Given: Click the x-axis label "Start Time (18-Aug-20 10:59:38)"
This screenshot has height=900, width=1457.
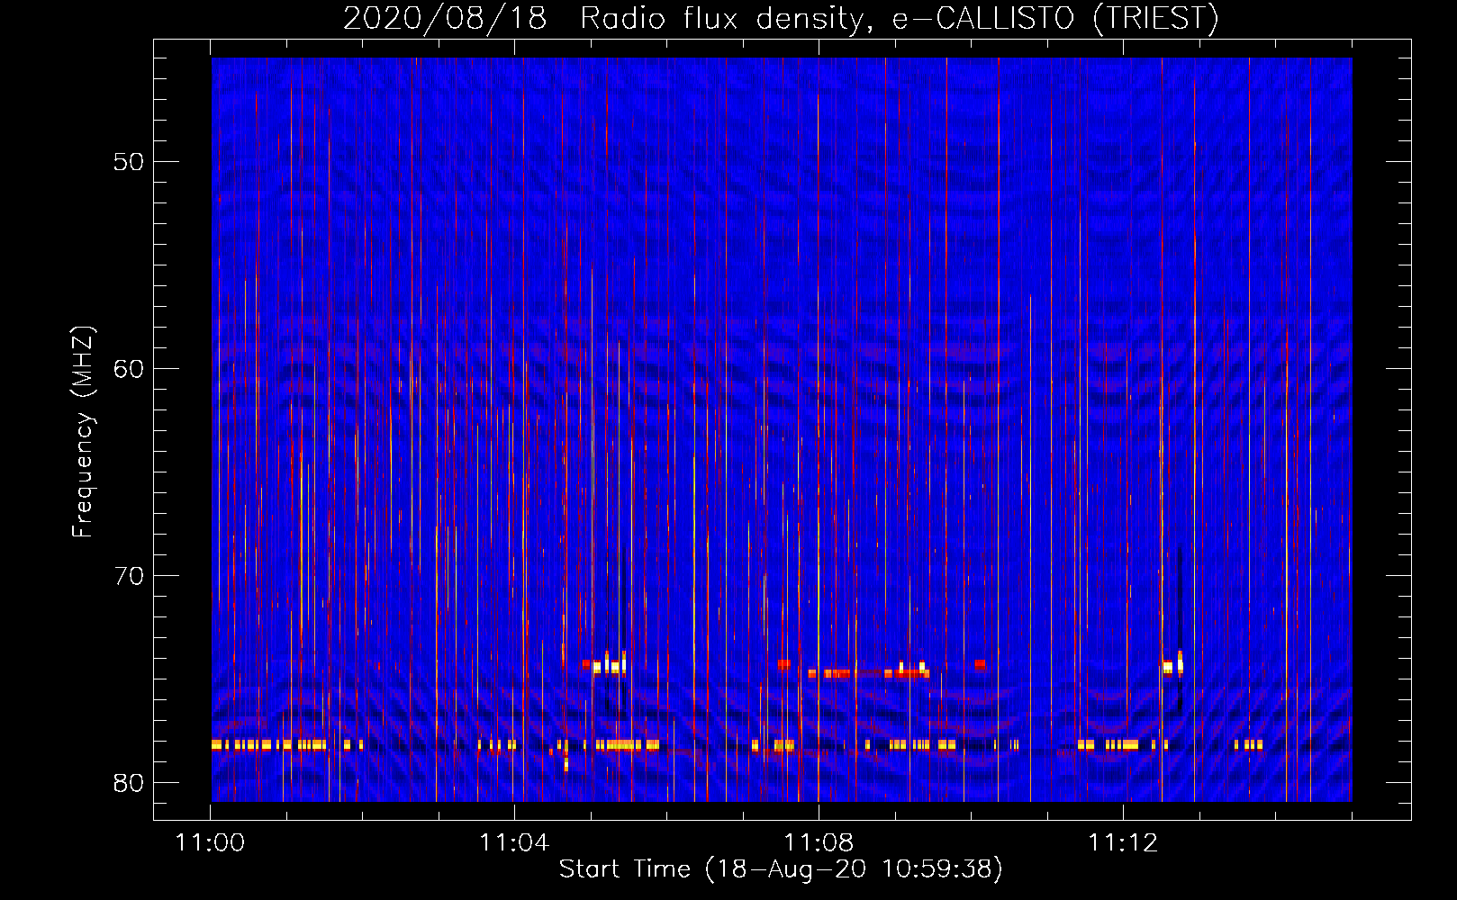Looking at the screenshot, I should pos(781,869).
